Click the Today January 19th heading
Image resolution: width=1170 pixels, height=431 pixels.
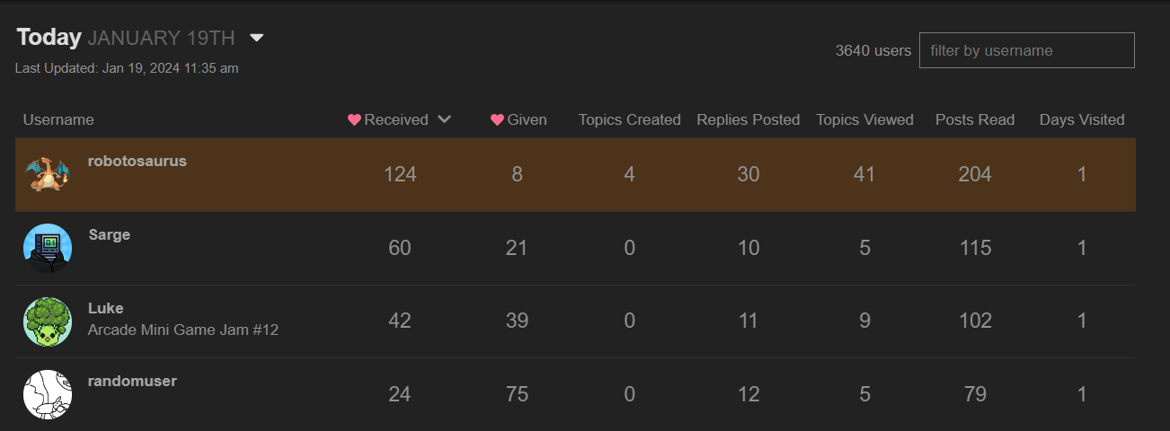[x=126, y=38]
